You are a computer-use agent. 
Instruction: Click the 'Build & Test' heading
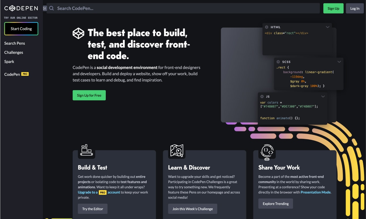(93, 167)
